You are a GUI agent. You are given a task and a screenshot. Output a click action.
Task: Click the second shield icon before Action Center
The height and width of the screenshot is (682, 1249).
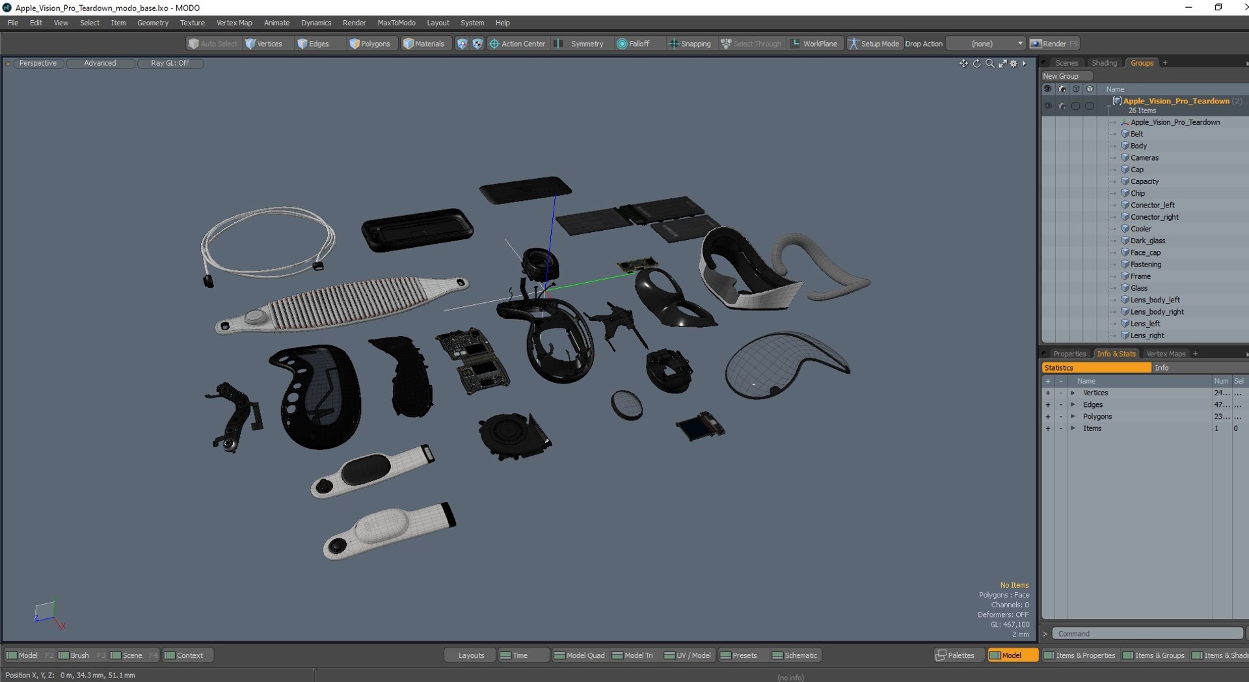tap(477, 44)
